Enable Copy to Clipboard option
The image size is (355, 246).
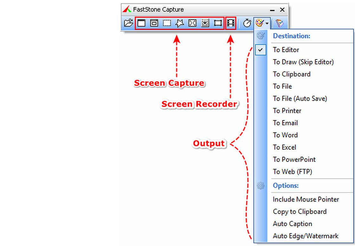[x=303, y=211]
